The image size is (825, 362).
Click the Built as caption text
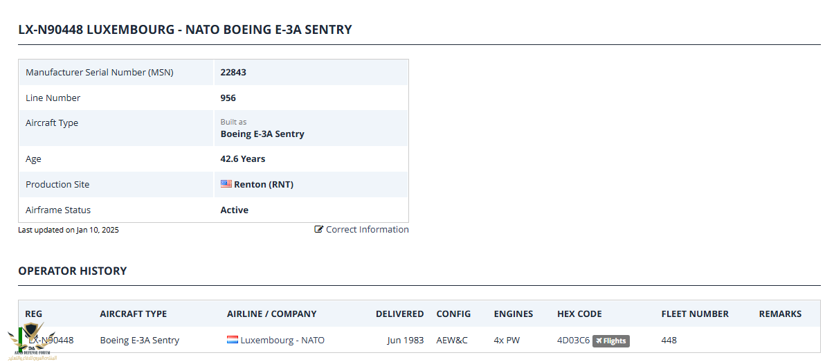(x=233, y=122)
